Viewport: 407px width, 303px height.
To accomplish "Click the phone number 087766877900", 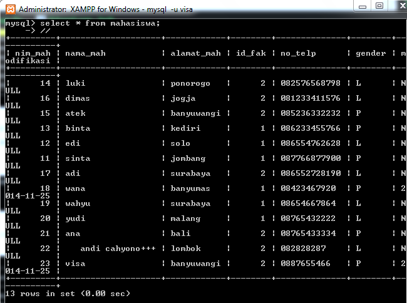I will (311, 158).
